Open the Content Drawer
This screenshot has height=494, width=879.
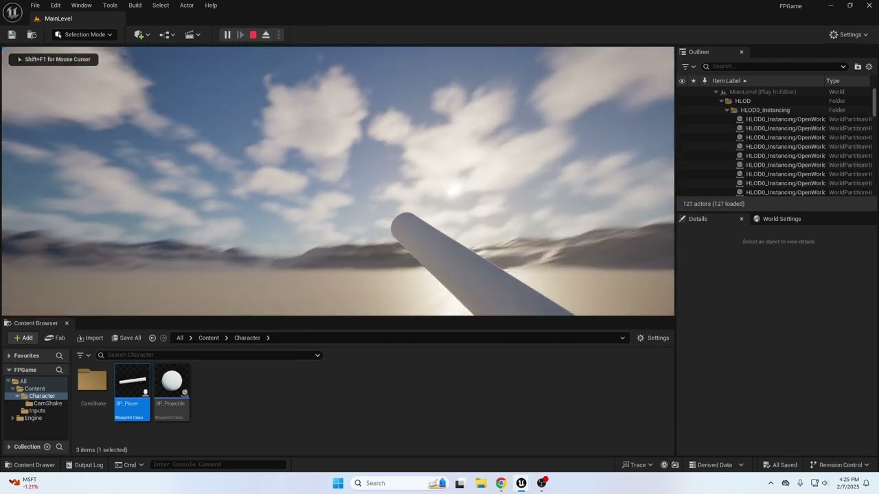30,465
